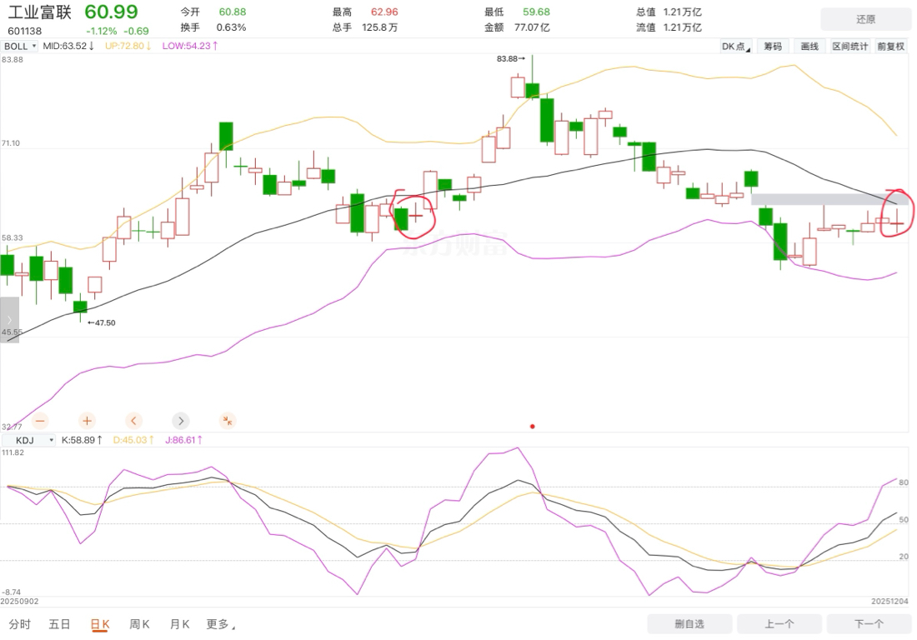Click the 金额 value 77.07亿

tap(532, 27)
